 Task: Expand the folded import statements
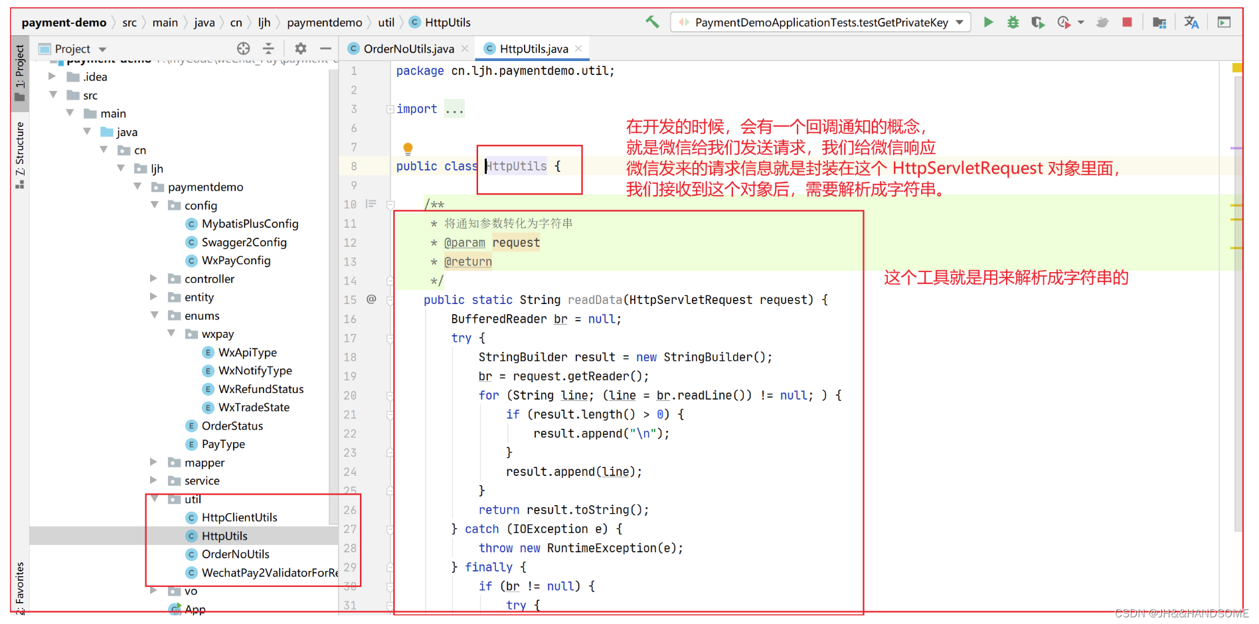point(390,109)
